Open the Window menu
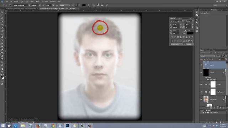Image resolution: width=228 pixels, height=128 pixels. tap(53, 1)
